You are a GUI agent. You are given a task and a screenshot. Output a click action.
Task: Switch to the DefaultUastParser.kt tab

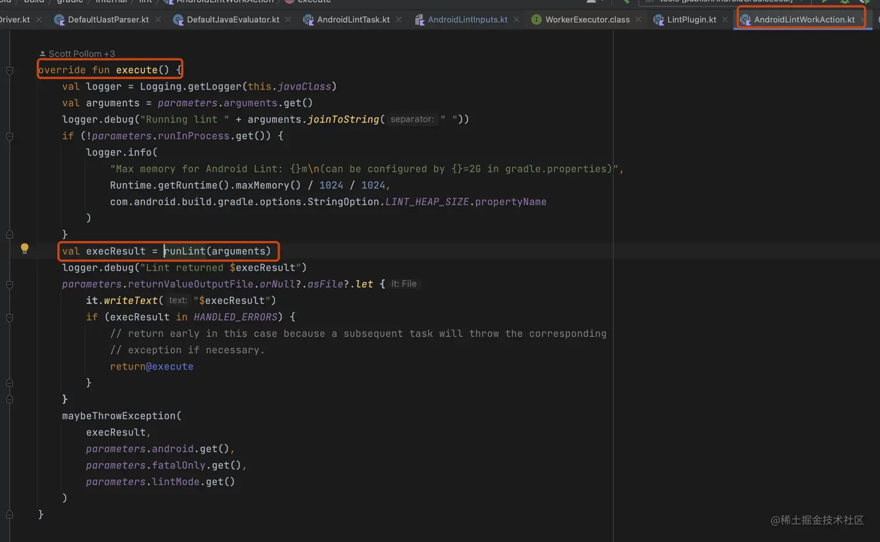click(108, 20)
